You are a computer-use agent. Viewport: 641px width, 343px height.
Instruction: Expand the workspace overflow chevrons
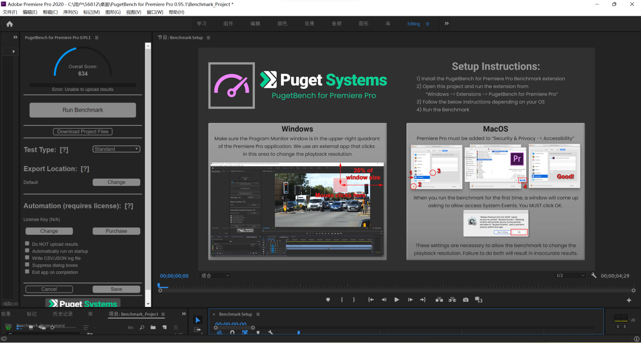click(x=446, y=23)
